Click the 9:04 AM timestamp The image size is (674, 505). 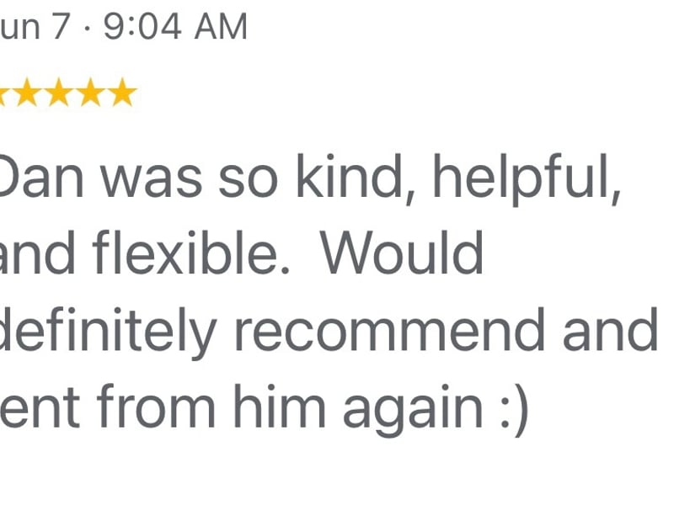click(x=175, y=27)
